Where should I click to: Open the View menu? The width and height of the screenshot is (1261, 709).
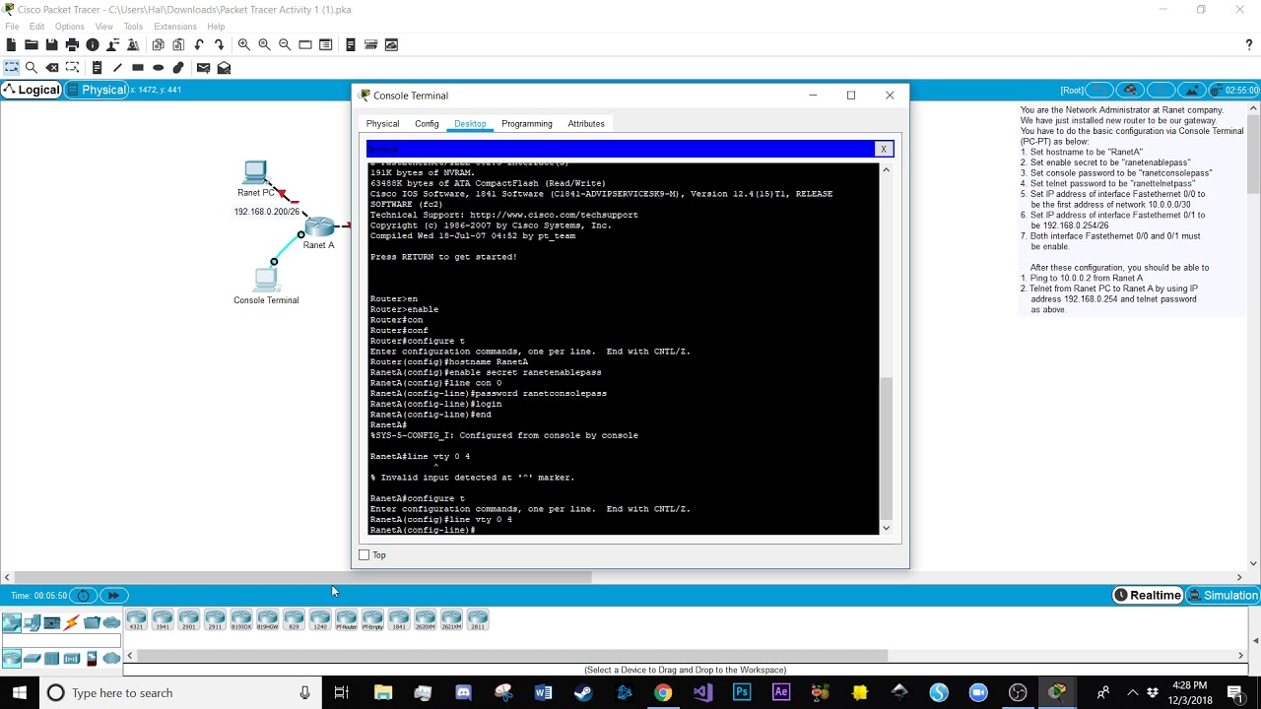tap(103, 27)
